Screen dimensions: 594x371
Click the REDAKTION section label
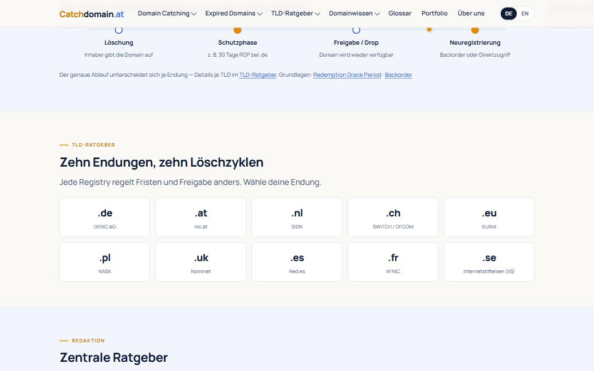coord(88,341)
